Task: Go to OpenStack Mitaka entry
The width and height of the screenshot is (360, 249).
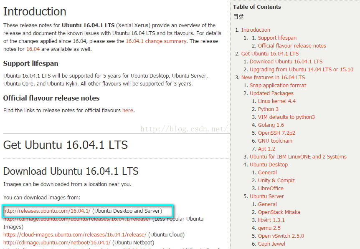Action: (x=279, y=212)
